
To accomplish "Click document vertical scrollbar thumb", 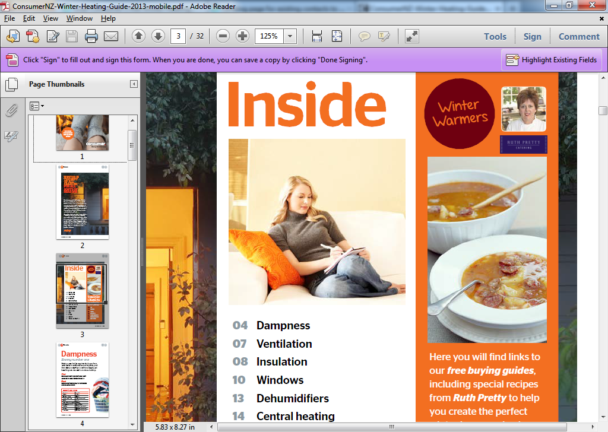I will tap(603, 111).
